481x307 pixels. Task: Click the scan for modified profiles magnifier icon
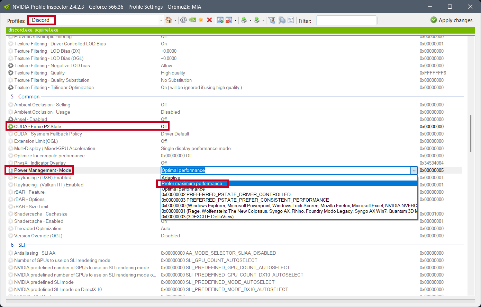tap(282, 20)
